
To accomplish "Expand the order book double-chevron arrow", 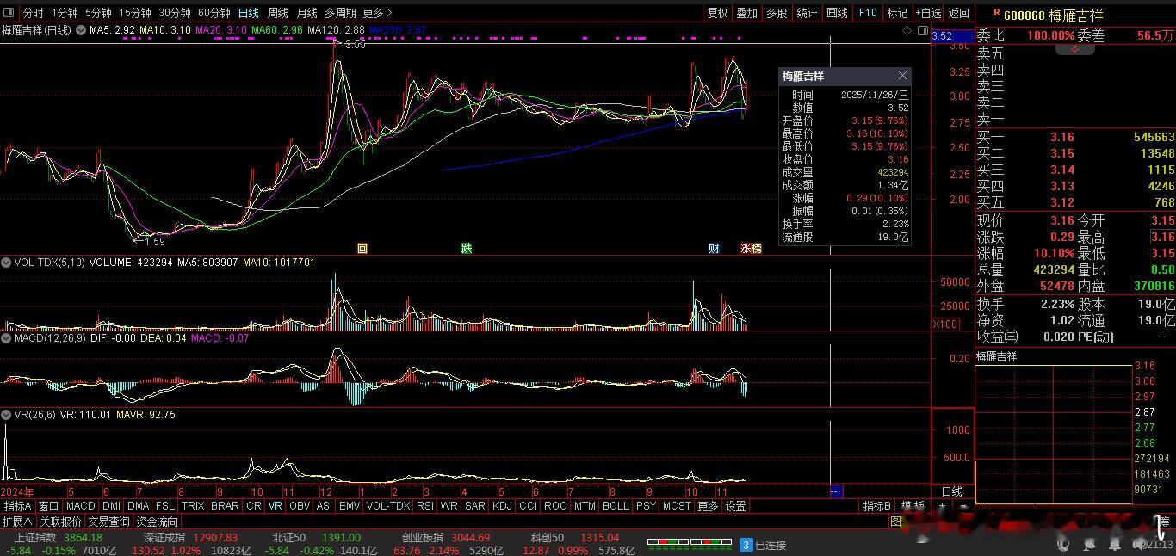I will pos(1074,49).
